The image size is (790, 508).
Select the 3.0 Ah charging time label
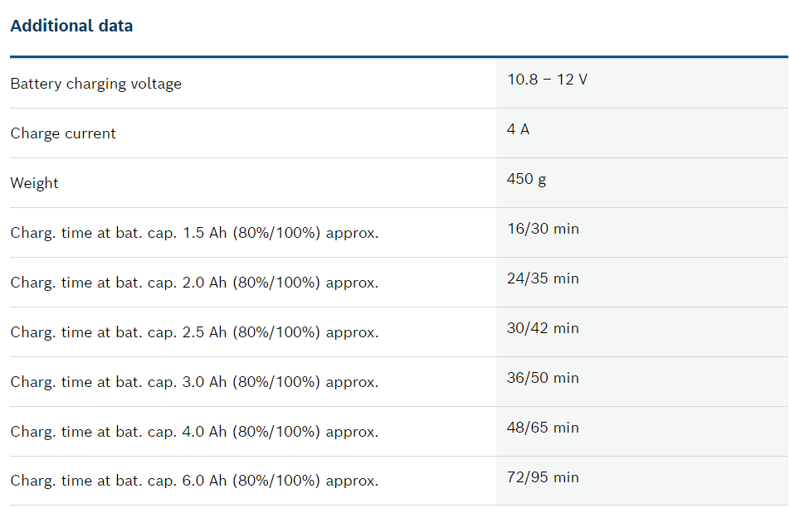194,382
